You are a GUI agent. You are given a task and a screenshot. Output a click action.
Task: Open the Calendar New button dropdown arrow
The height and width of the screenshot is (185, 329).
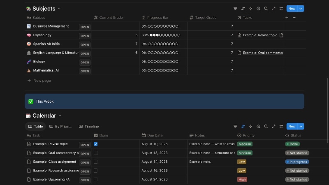point(301,126)
